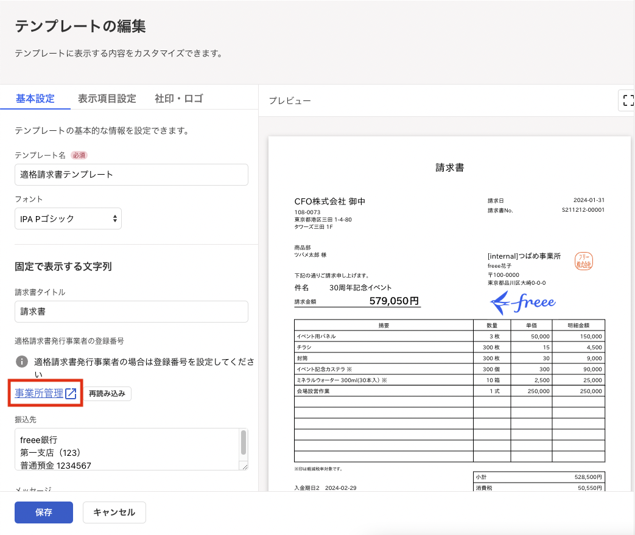Click the 摘要 column header
This screenshot has height=535, width=635.
click(384, 325)
